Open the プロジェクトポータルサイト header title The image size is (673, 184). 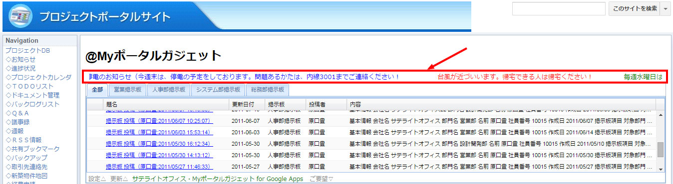105,16
